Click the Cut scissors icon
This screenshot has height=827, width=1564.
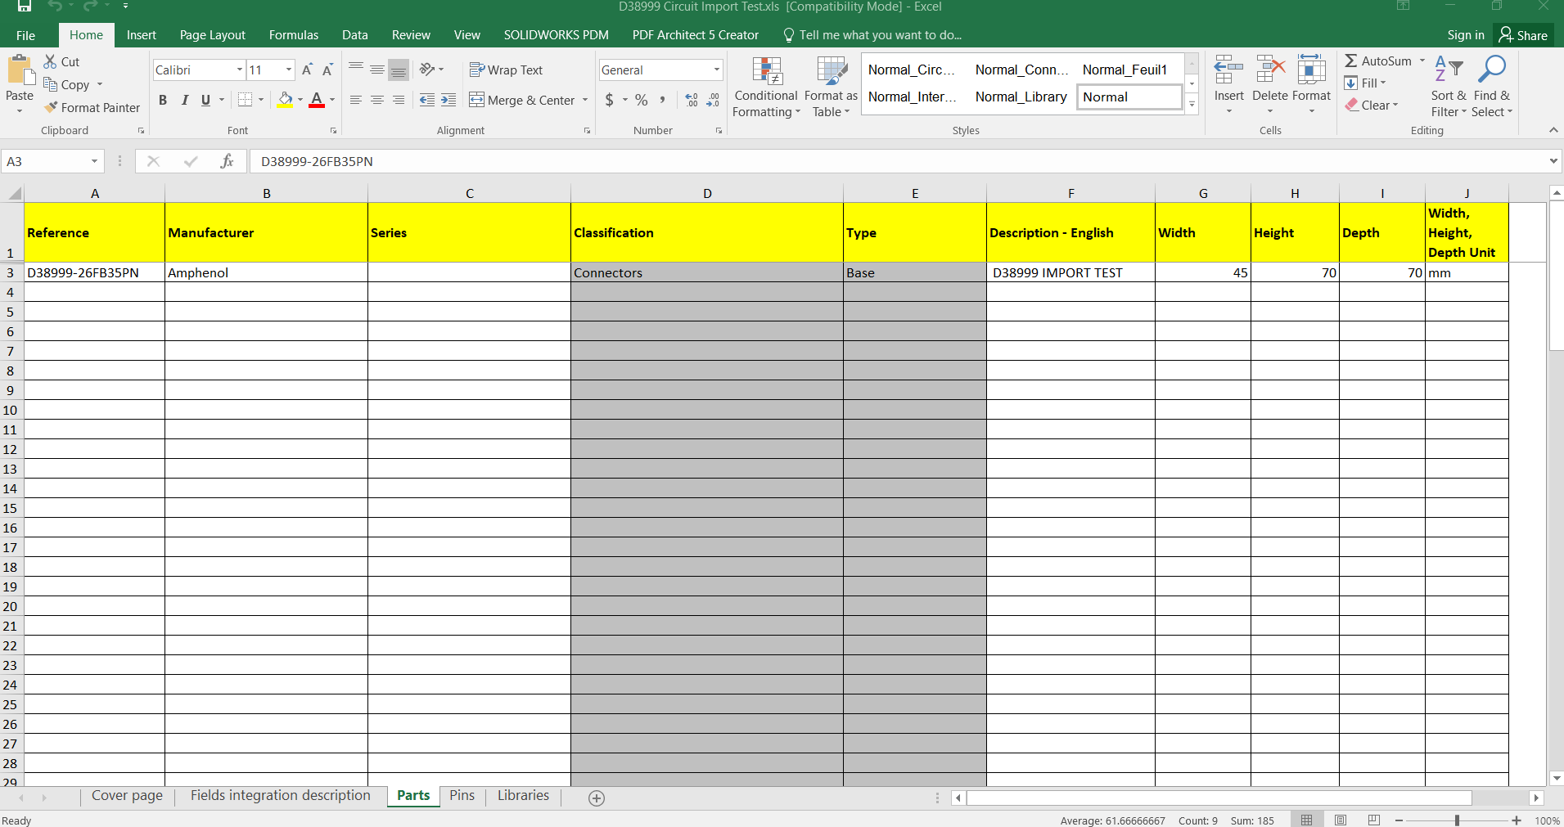50,61
